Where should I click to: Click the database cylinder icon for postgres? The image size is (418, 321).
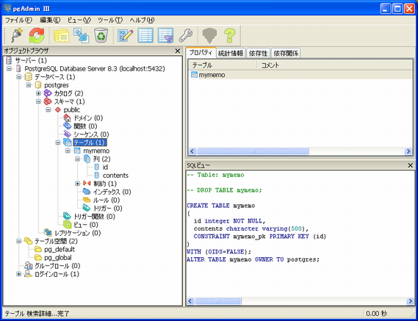[38, 85]
